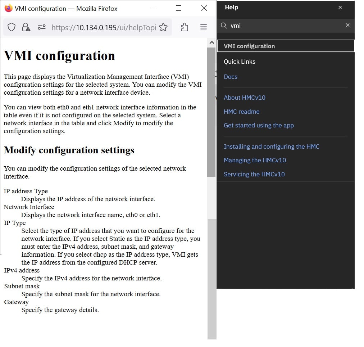
Task: Open Installing and configuring the HMC link
Action: [272, 147]
